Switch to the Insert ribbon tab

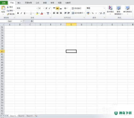(x=19, y=3)
